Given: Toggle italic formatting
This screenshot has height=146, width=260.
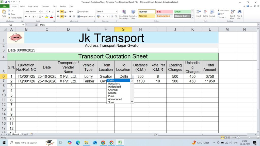Looking at the screenshot, I should [29, 16].
